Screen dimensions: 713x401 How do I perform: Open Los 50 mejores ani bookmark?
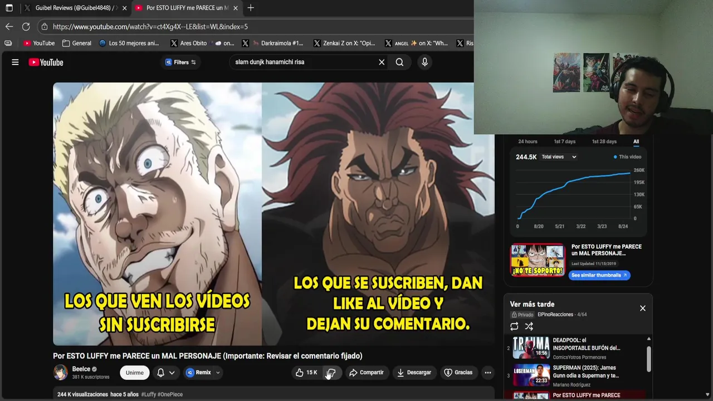(129, 43)
